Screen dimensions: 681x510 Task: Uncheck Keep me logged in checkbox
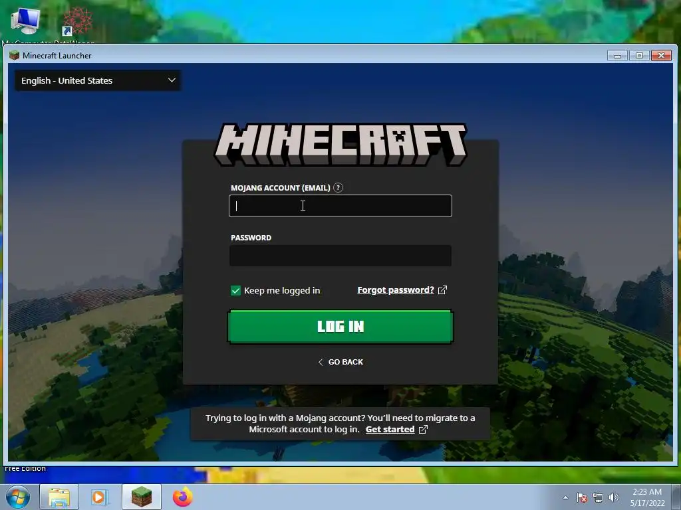coord(235,291)
